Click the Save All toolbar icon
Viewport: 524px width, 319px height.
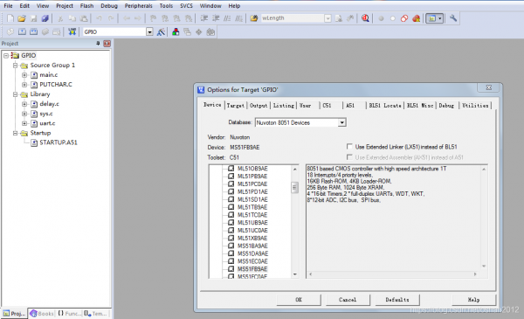pyautogui.click(x=45, y=18)
